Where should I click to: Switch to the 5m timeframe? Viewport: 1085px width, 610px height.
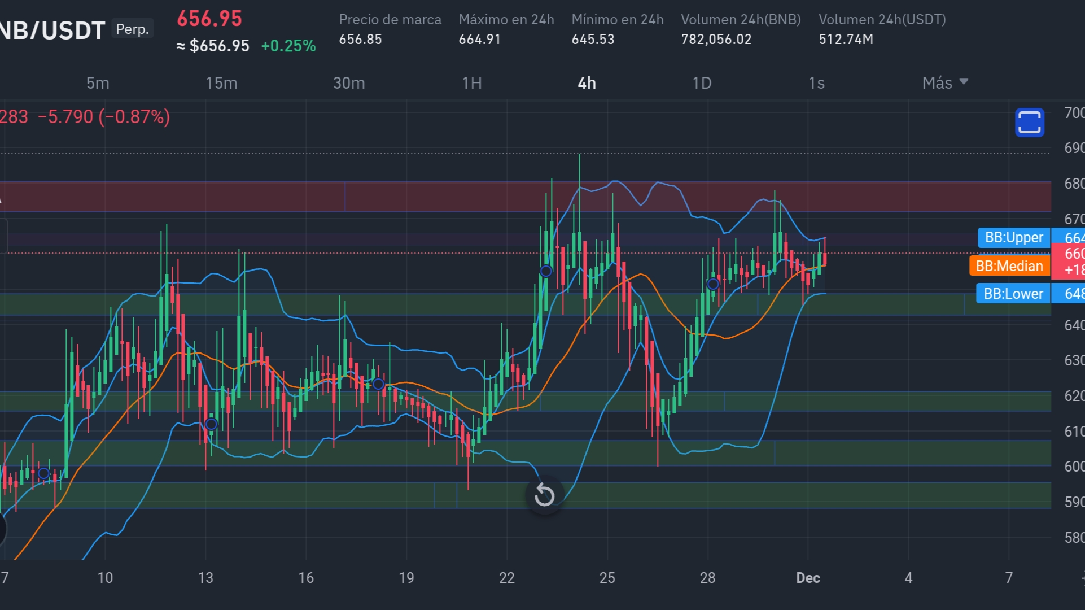tap(98, 83)
